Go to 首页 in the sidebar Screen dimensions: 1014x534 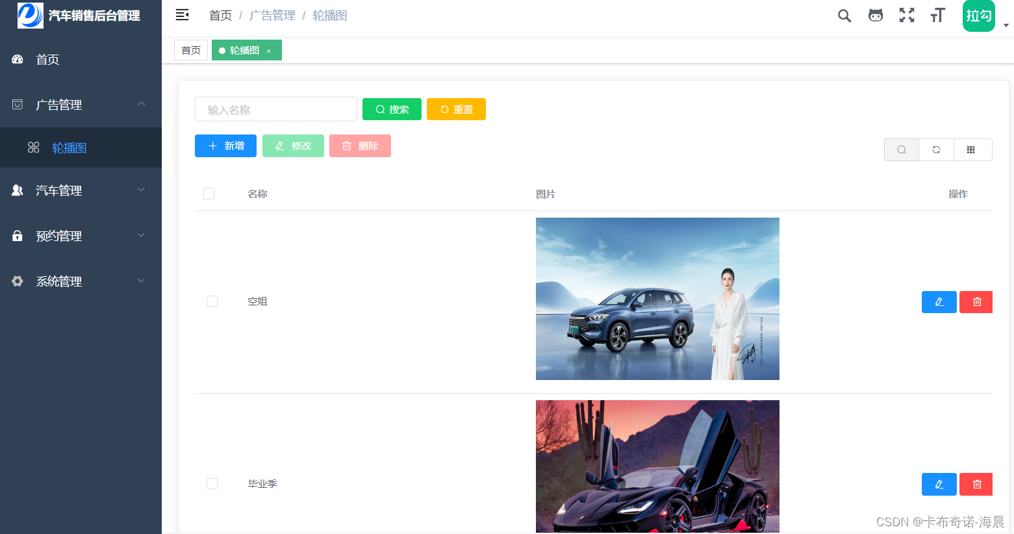81,59
